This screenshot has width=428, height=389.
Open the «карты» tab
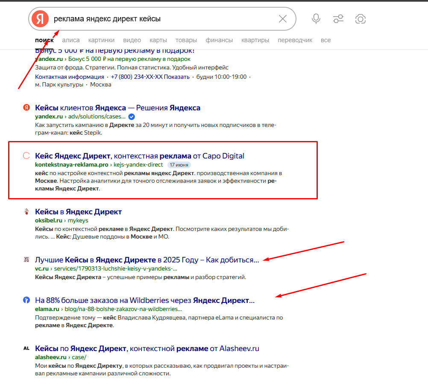click(158, 40)
